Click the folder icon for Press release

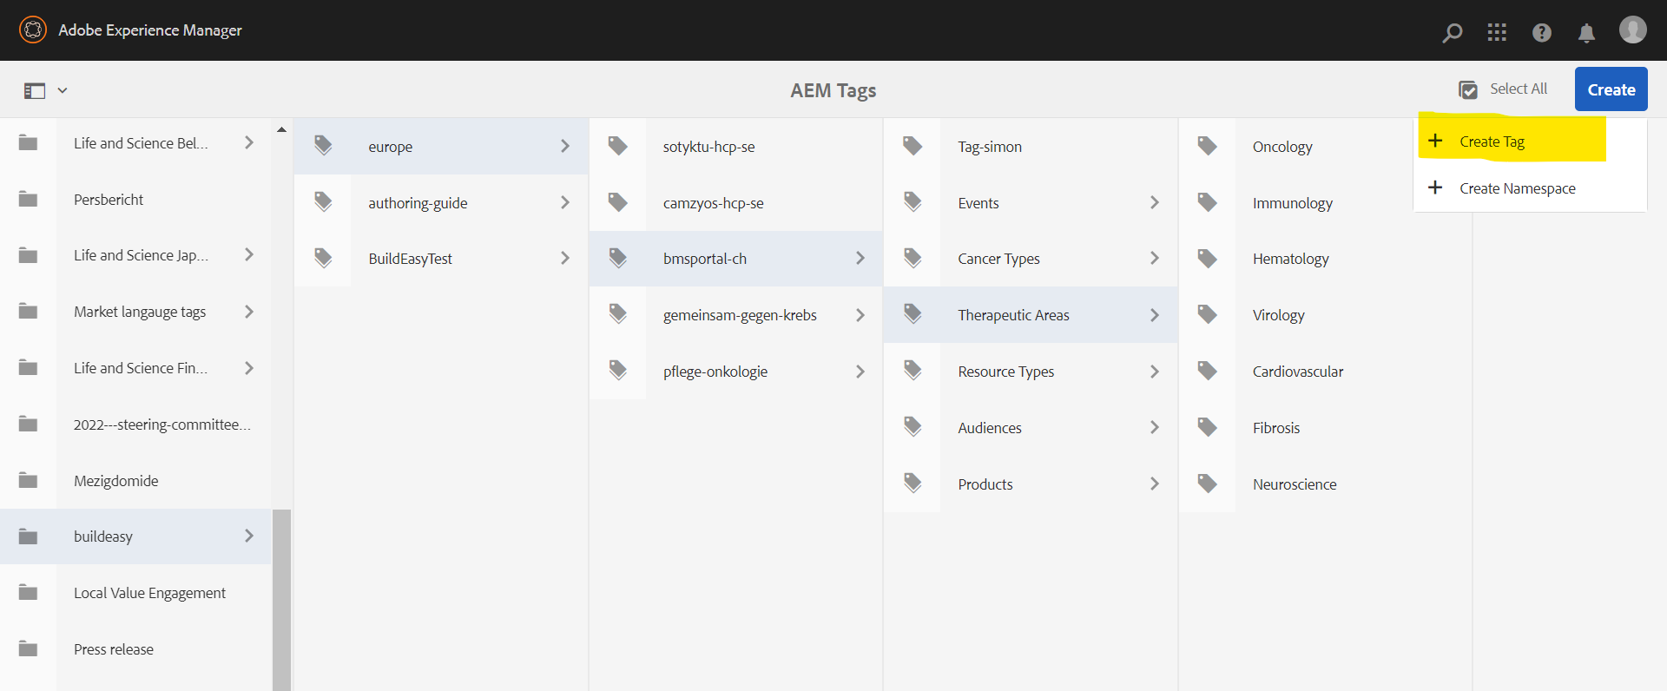[29, 648]
